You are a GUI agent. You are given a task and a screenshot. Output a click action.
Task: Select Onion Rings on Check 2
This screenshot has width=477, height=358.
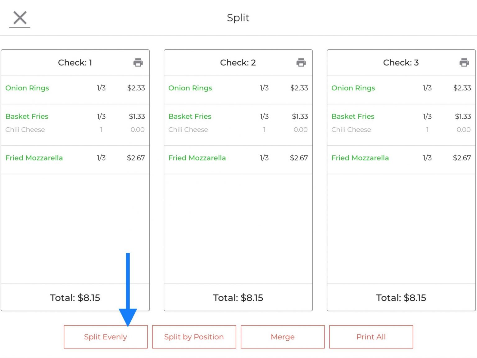coord(190,88)
